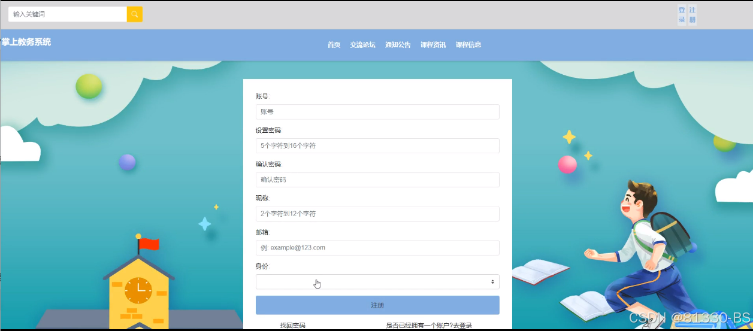Click the 昵称 field label

point(263,198)
